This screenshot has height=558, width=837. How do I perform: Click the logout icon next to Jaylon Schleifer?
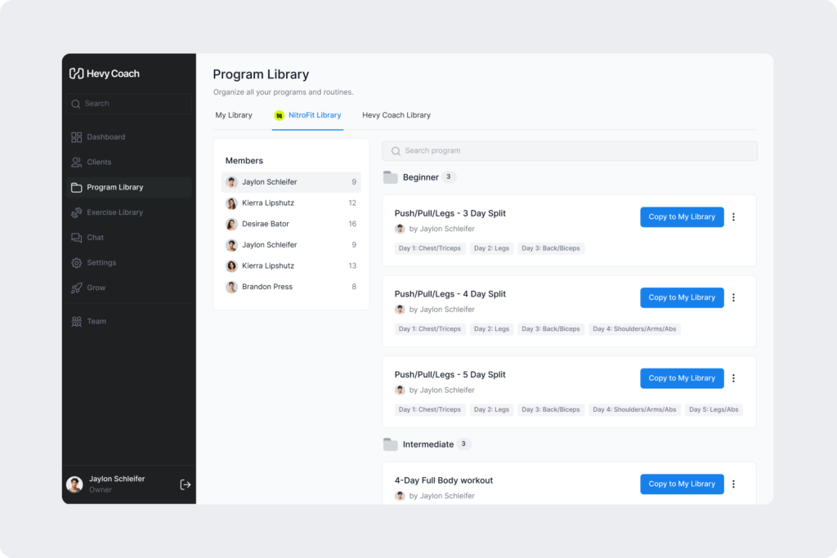coord(186,484)
